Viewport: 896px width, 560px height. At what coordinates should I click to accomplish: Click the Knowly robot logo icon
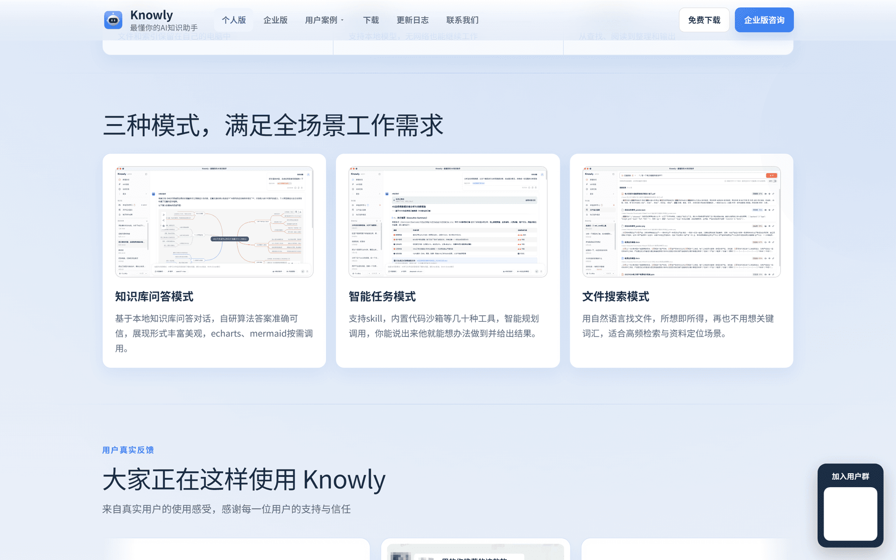113,20
